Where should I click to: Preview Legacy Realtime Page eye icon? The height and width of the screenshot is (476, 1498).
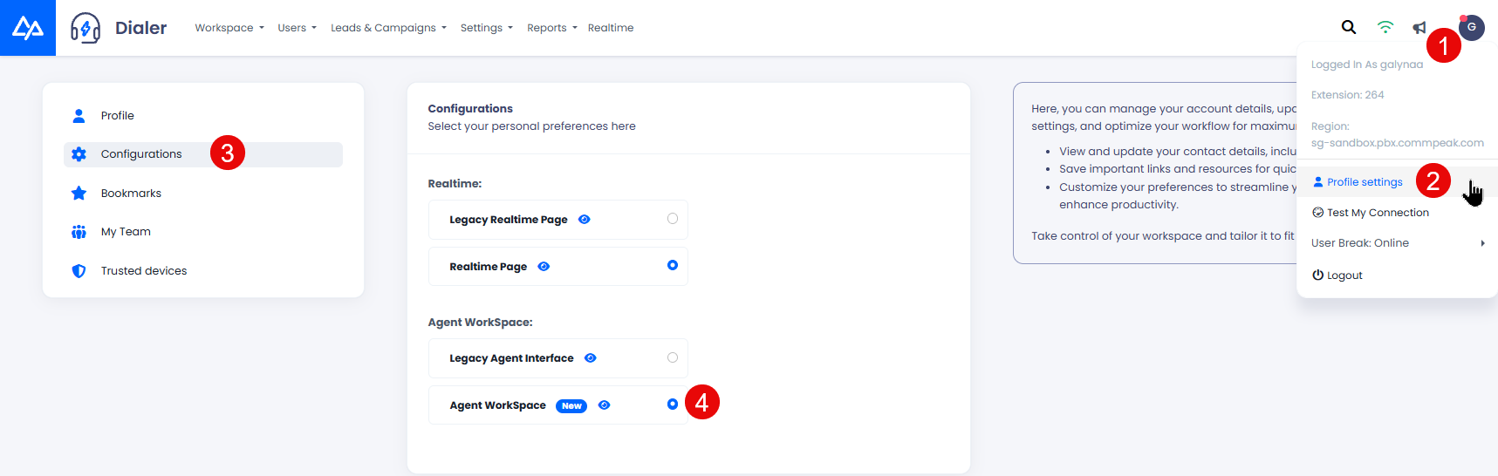click(x=585, y=219)
